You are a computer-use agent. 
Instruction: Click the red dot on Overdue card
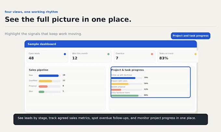(152, 54)
